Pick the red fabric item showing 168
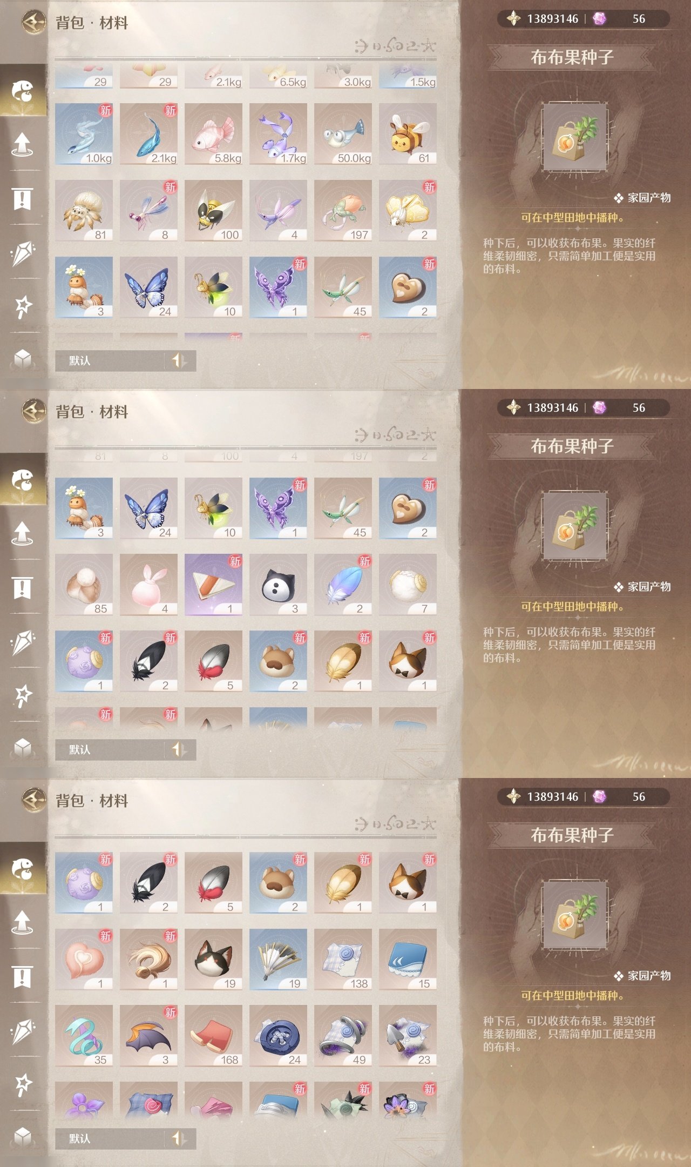691x1167 pixels. click(213, 1036)
